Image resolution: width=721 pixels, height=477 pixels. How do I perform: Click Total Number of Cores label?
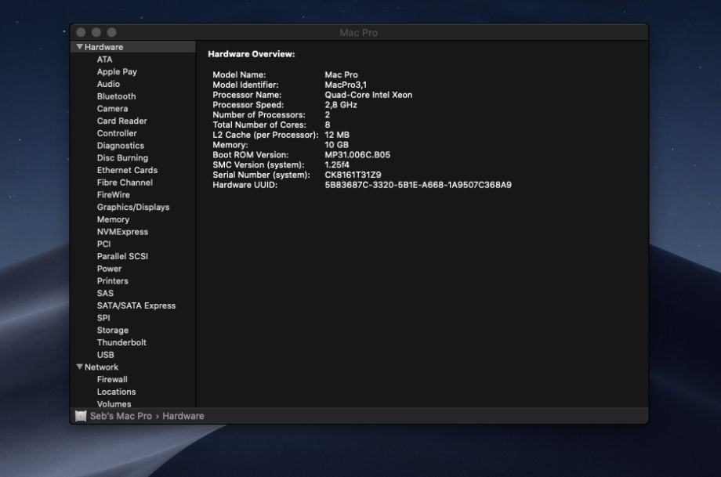click(x=259, y=125)
